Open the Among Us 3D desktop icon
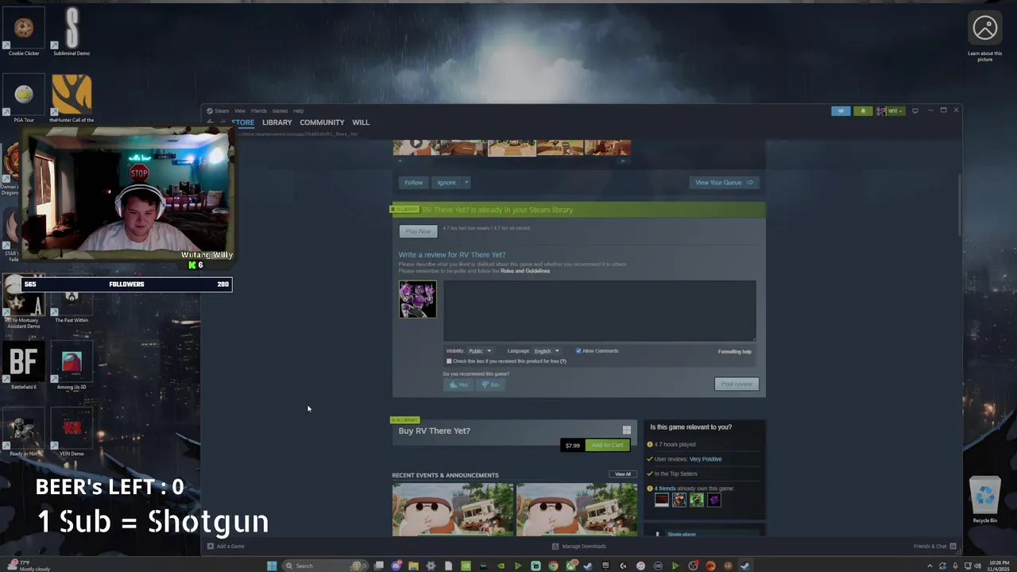The image size is (1017, 572). tap(72, 365)
